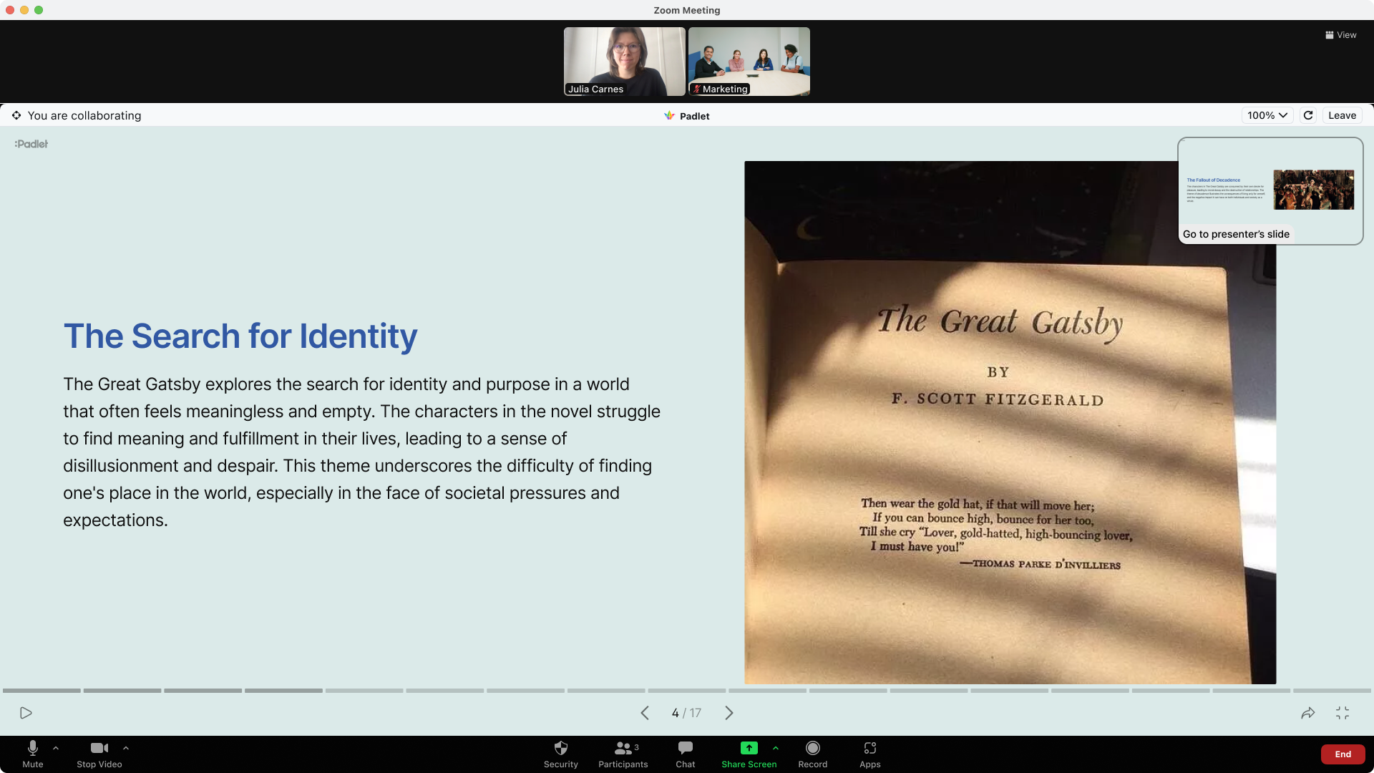Viewport: 1374px width, 773px height.
Task: Refresh the Padlet app
Action: pyautogui.click(x=1308, y=115)
